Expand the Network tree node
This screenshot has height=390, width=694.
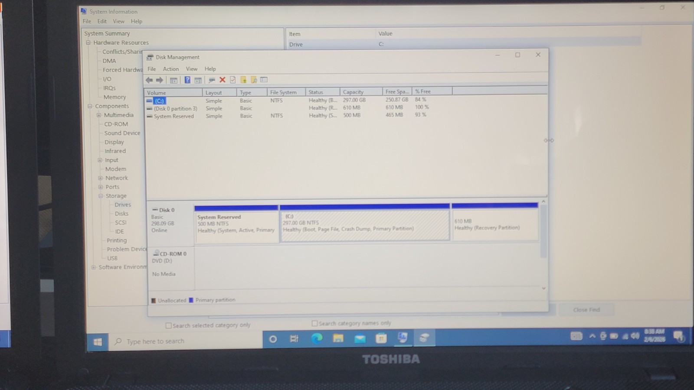click(x=100, y=178)
